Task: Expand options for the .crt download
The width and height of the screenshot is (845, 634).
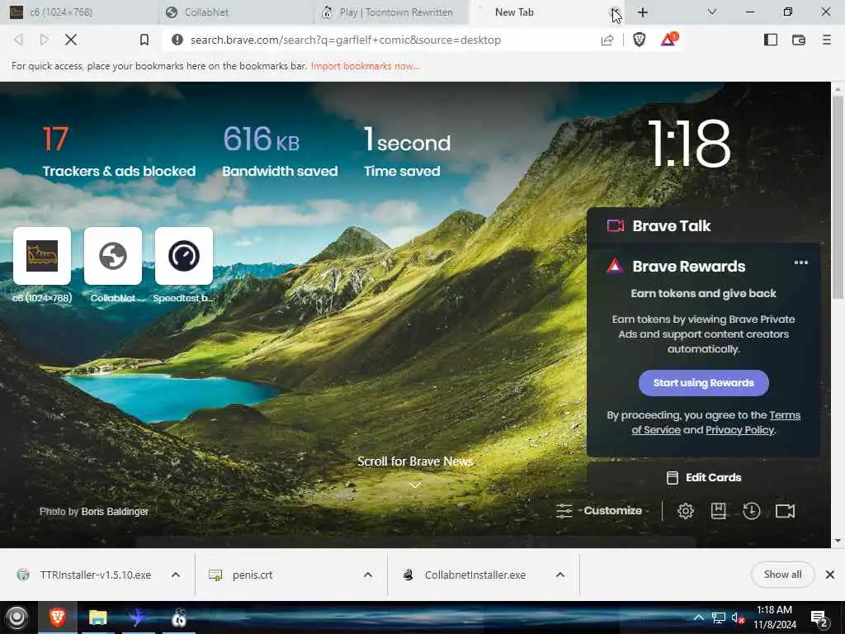Action: [368, 575]
